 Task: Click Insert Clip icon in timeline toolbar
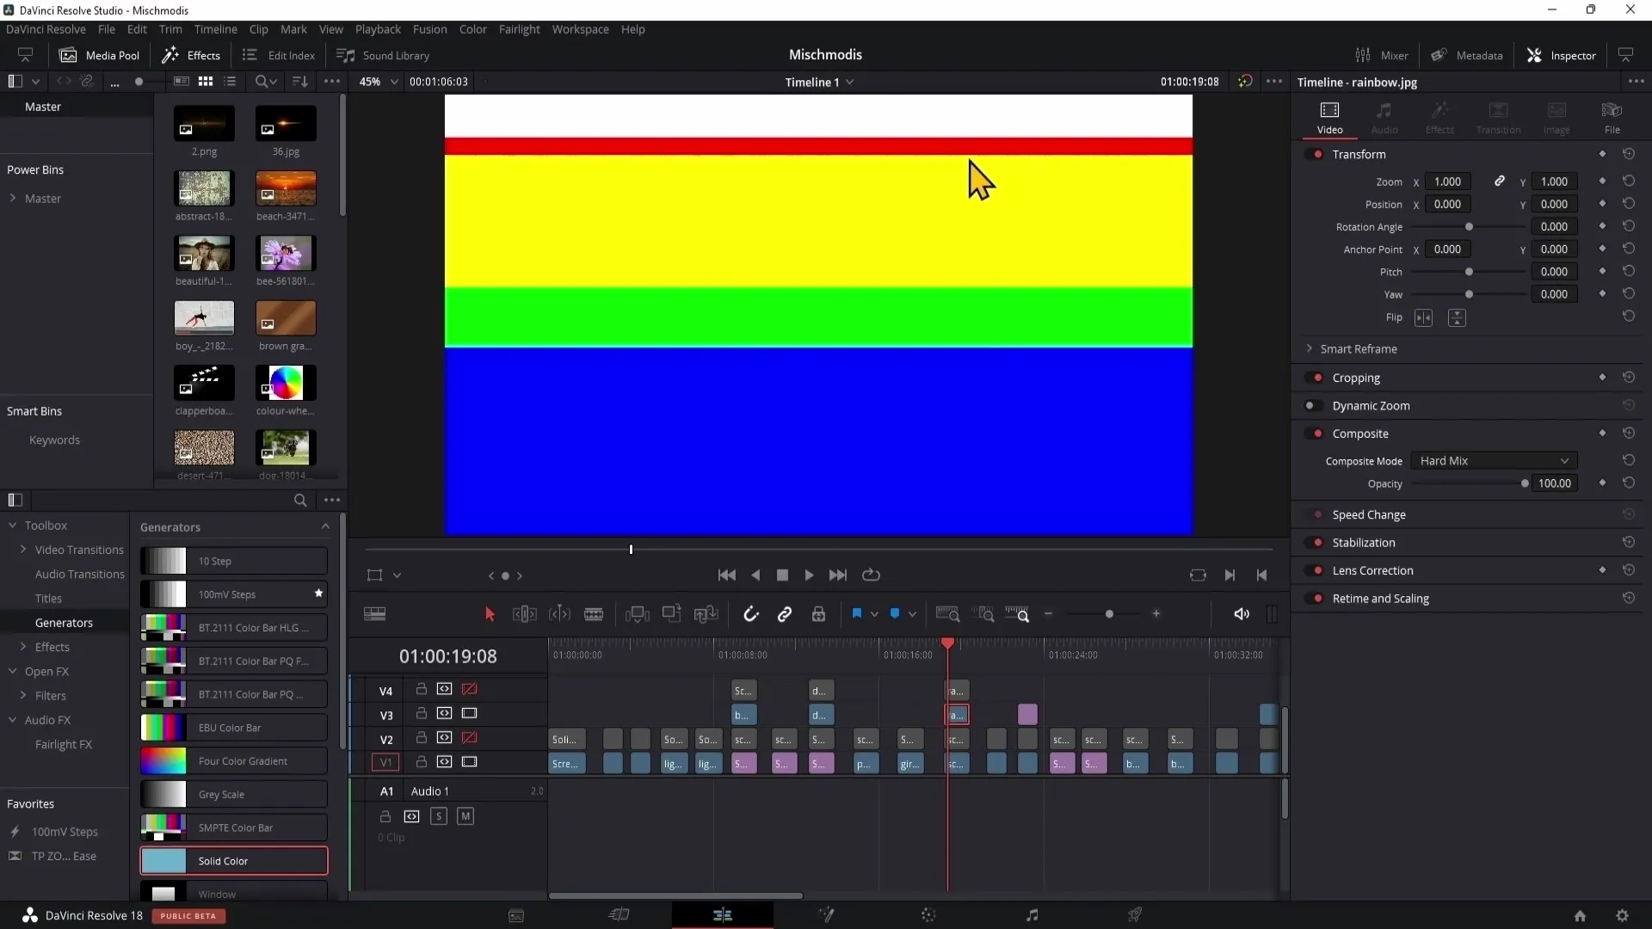(637, 614)
